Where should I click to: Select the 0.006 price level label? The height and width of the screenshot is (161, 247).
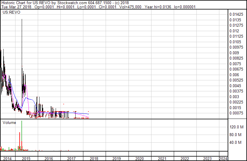click(234, 75)
